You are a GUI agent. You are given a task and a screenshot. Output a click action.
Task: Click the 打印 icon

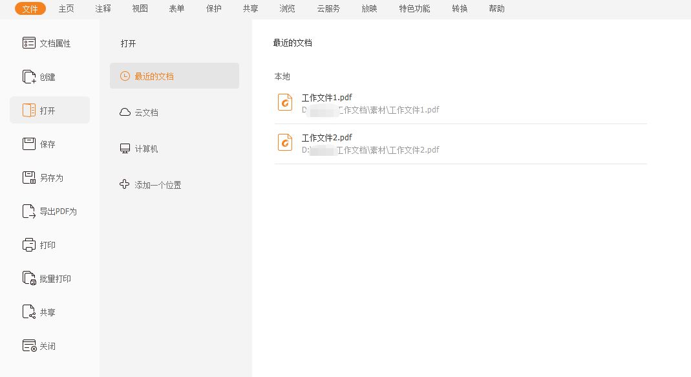[x=28, y=244]
